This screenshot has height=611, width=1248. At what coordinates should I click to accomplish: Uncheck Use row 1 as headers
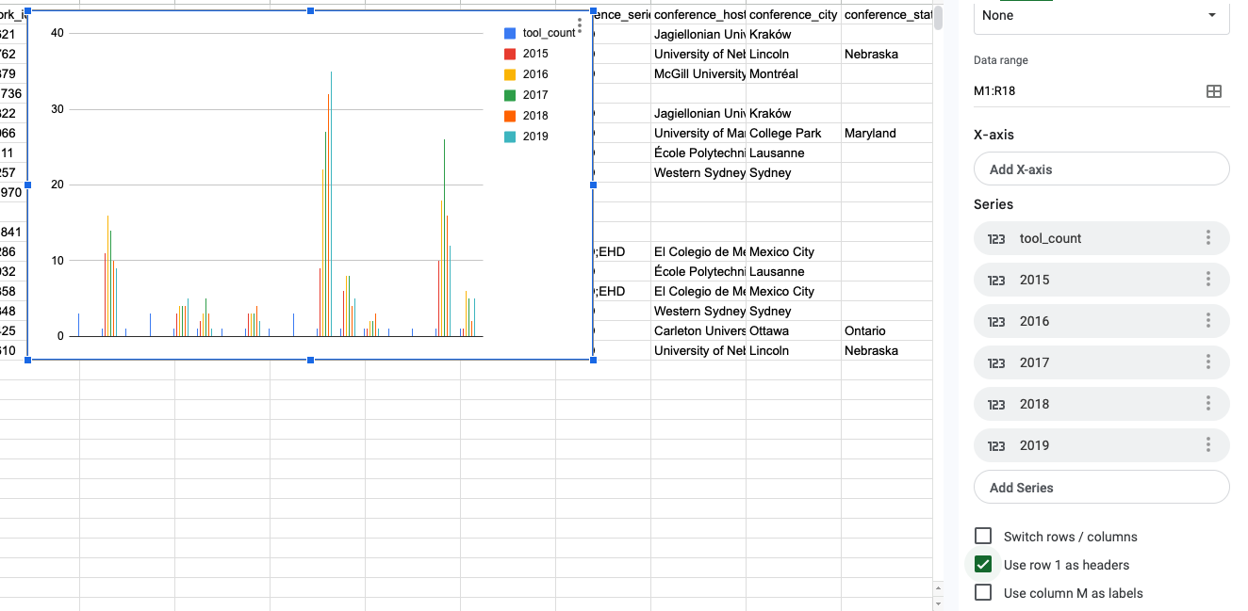983,564
